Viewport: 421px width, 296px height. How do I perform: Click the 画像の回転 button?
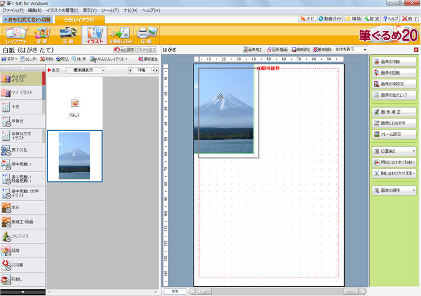coord(394,72)
